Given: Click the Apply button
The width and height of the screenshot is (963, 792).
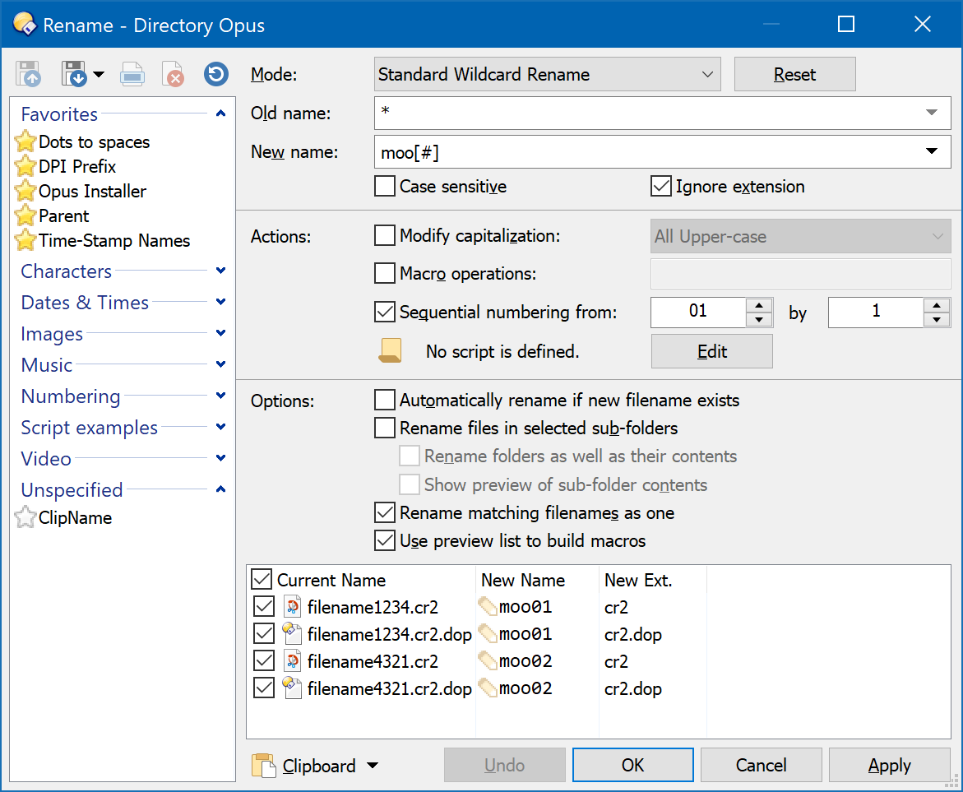Looking at the screenshot, I should [889, 765].
